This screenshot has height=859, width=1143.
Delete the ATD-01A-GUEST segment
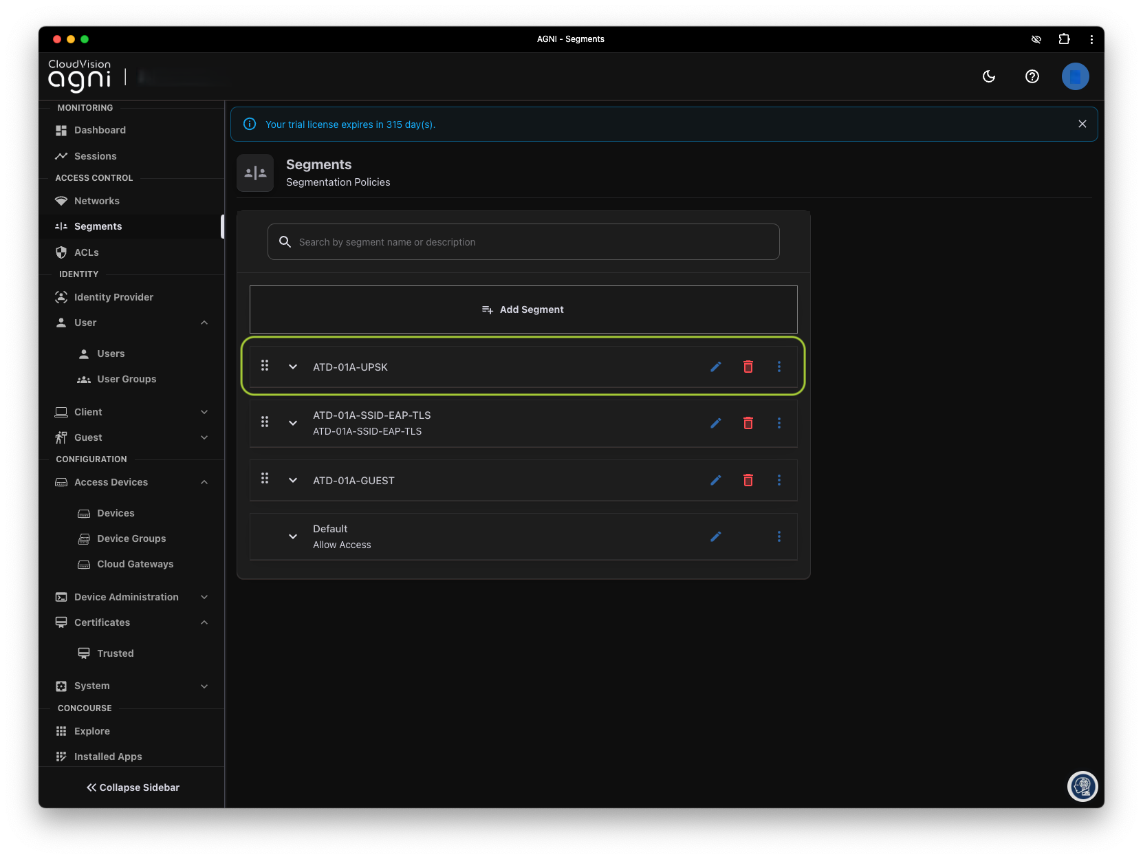point(748,480)
